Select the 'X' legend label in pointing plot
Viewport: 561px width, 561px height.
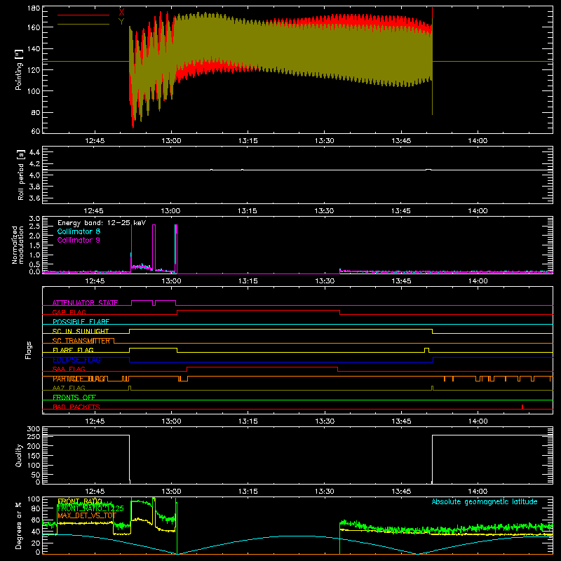click(121, 12)
